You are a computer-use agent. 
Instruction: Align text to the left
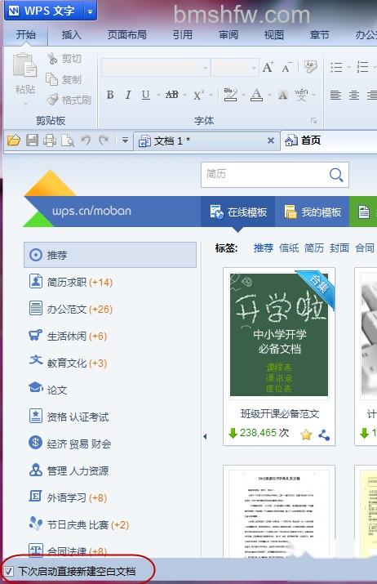(335, 95)
